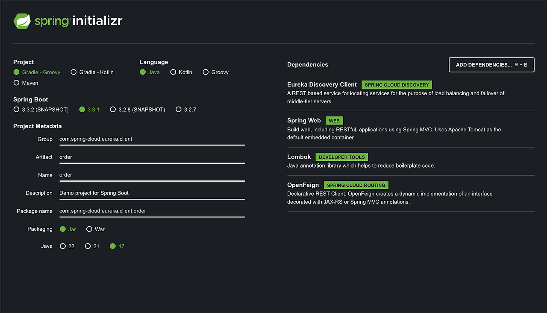Click the Spring Web description text
Screen dimensions: 547x313
pyautogui.click(x=394, y=133)
